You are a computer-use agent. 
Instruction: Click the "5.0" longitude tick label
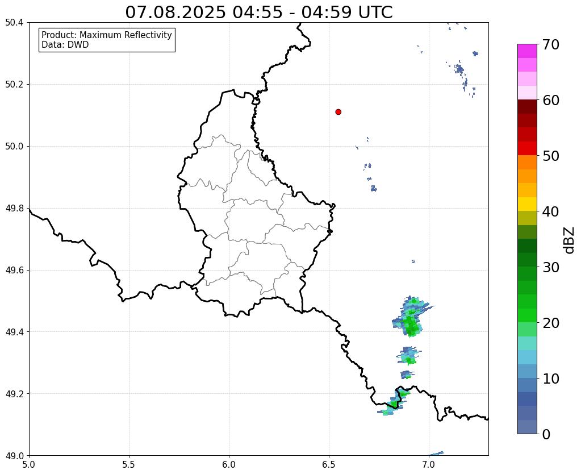(x=29, y=464)
